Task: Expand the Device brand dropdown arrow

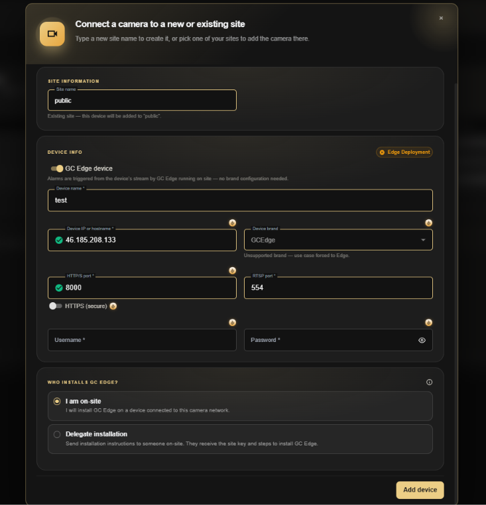Action: pos(423,240)
